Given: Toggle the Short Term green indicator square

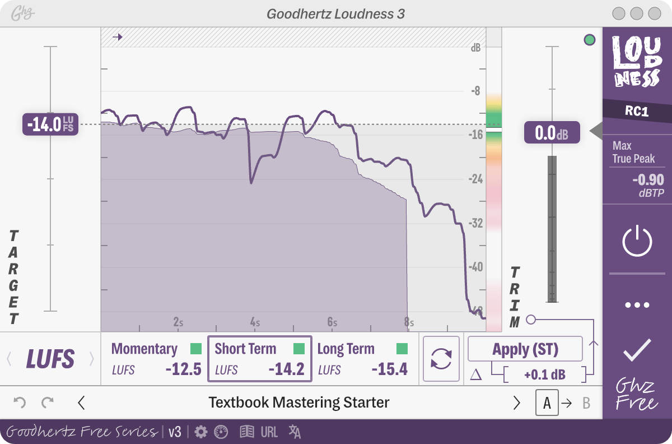Looking at the screenshot, I should pos(299,349).
